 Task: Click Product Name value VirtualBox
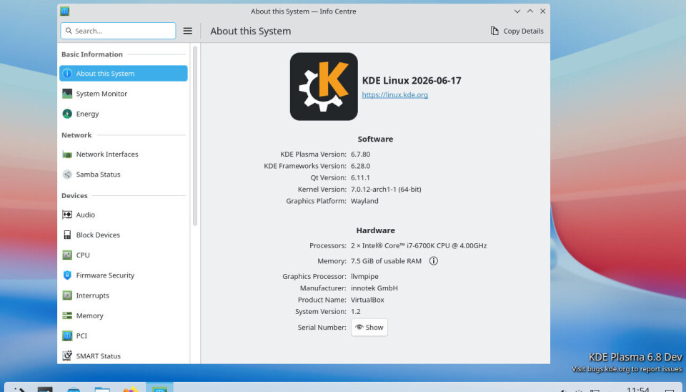pyautogui.click(x=367, y=300)
